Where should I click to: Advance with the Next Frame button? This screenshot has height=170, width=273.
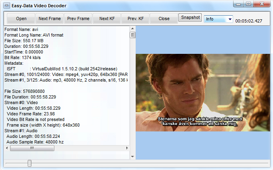click(x=50, y=18)
